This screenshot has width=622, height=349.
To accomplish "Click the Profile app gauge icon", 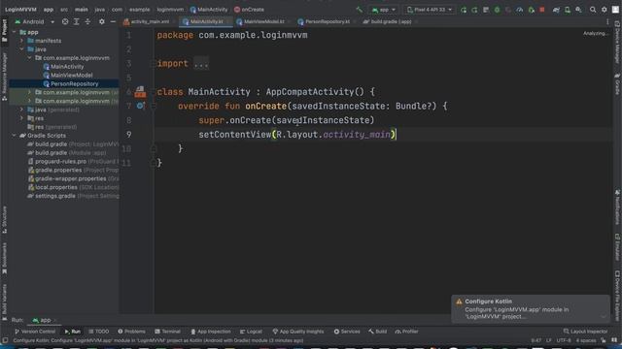I will click(x=520, y=10).
